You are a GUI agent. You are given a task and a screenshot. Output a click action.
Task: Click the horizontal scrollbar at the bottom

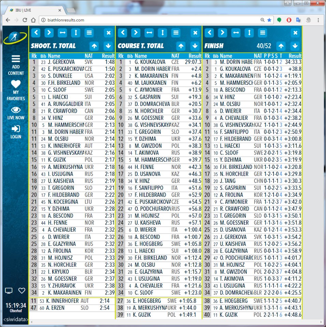click(177, 322)
